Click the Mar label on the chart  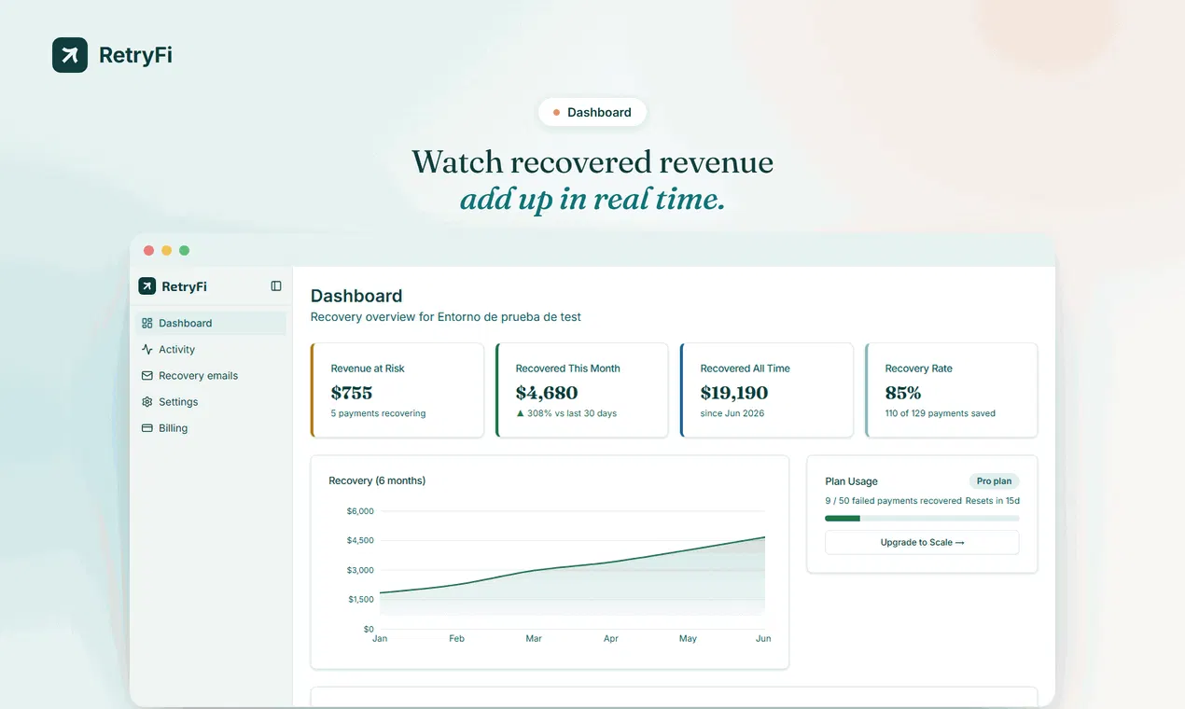[534, 639]
